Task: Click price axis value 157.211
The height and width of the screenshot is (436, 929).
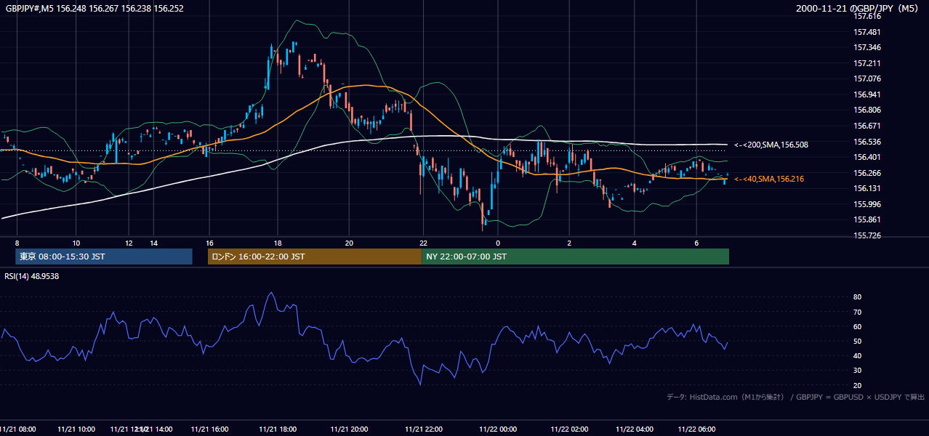Action: (x=868, y=63)
